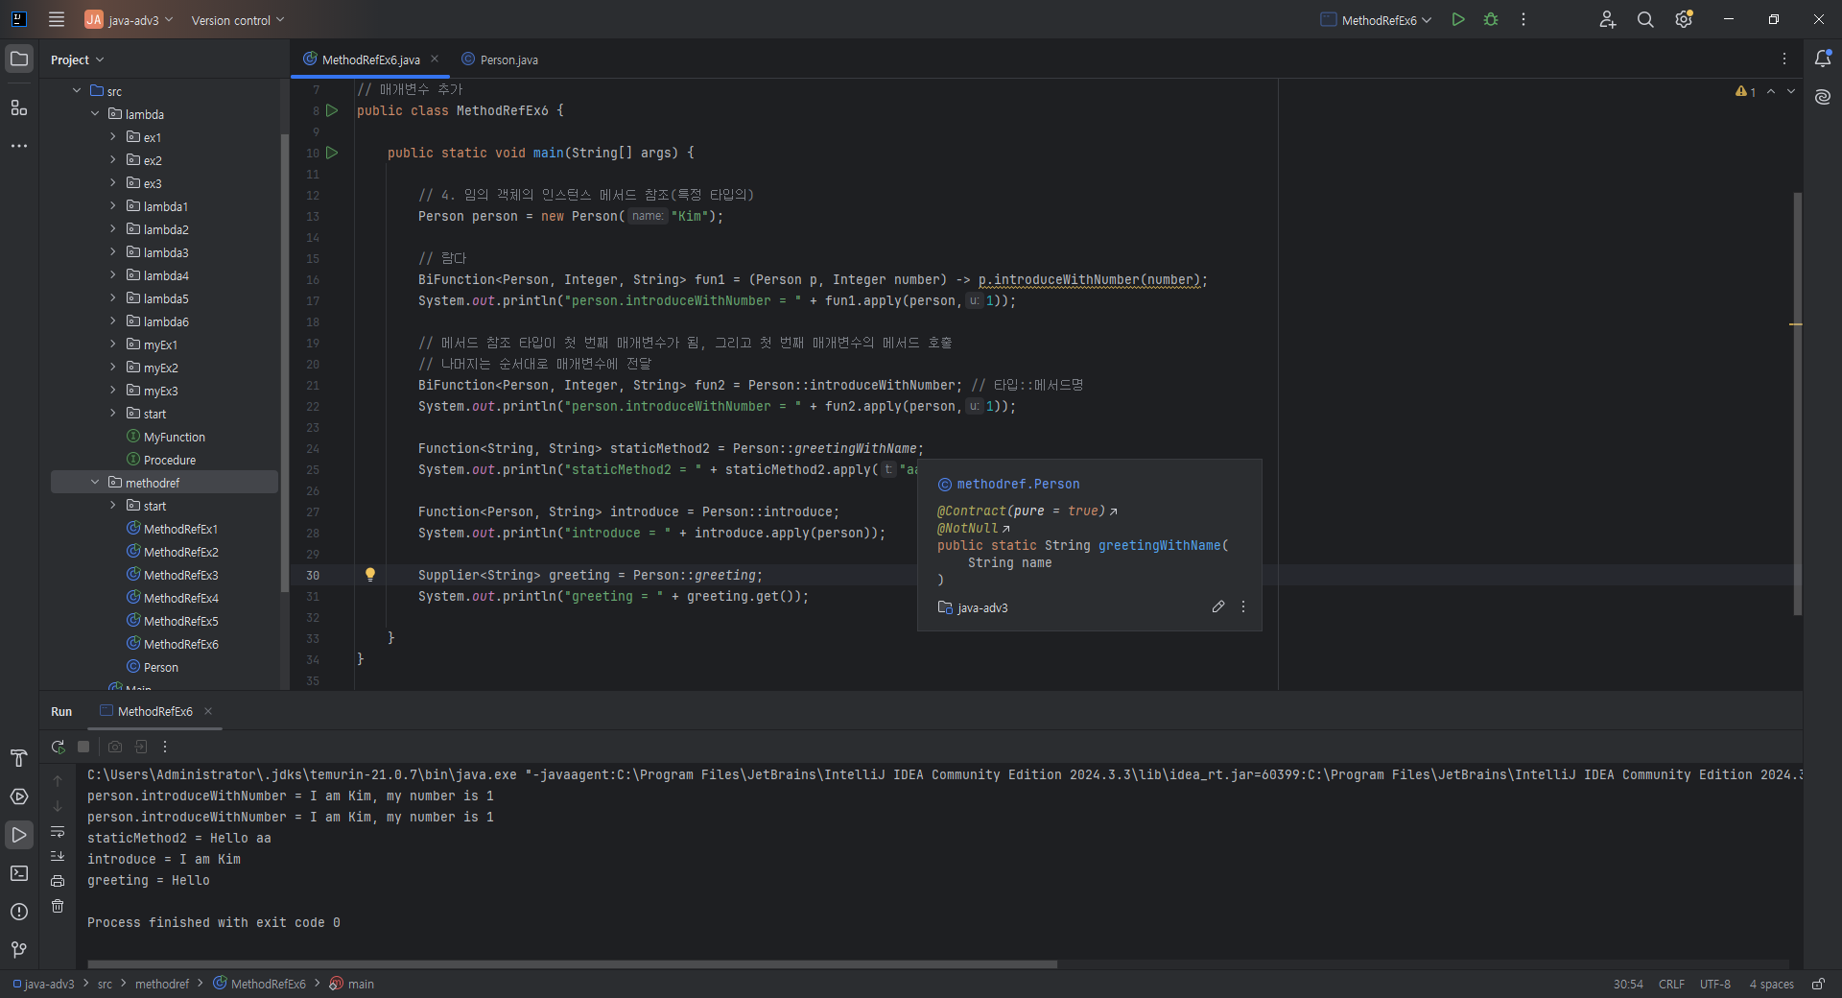1842x998 pixels.
Task: Switch to Person.java editor tab
Action: click(x=500, y=59)
